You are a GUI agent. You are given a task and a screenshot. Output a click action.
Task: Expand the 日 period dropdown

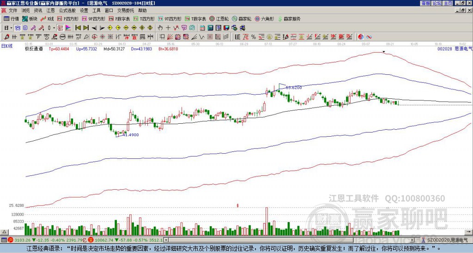(11, 28)
